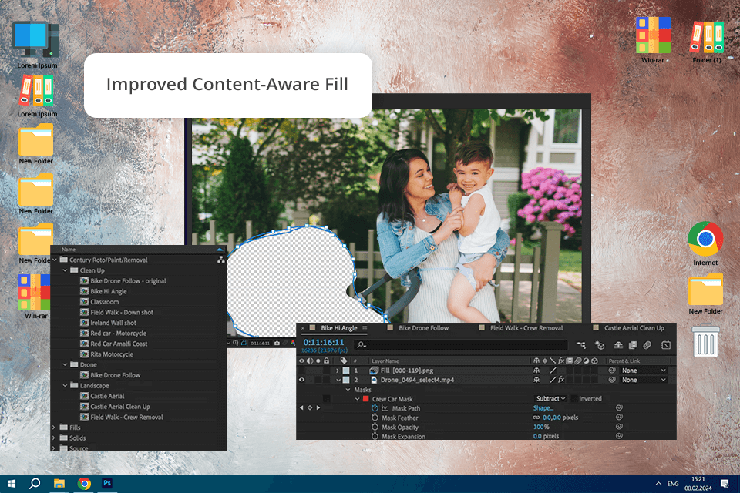740x493 pixels.
Task: Click the Fill layer label color swatch
Action: pos(346,371)
